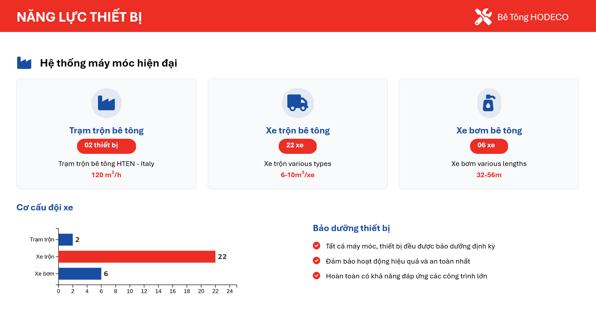Click the blue Xe bơm chart bar
The image size is (596, 334).
pyautogui.click(x=80, y=274)
